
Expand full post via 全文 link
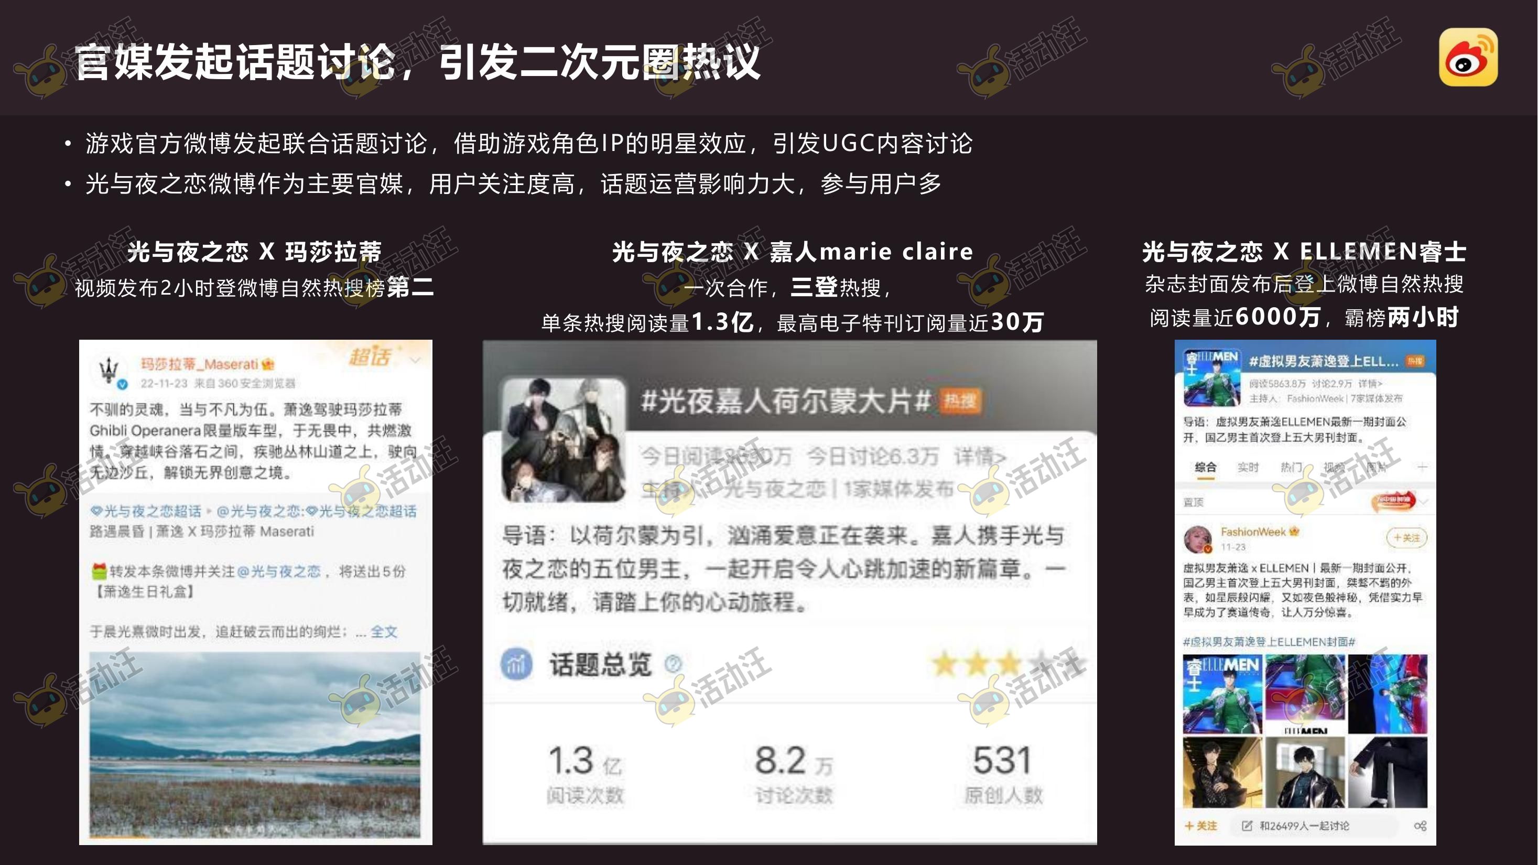pyautogui.click(x=384, y=632)
